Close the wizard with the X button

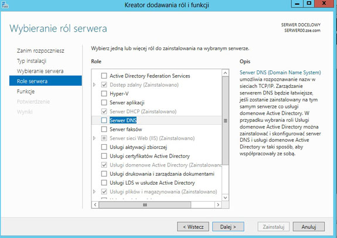(325, 4)
